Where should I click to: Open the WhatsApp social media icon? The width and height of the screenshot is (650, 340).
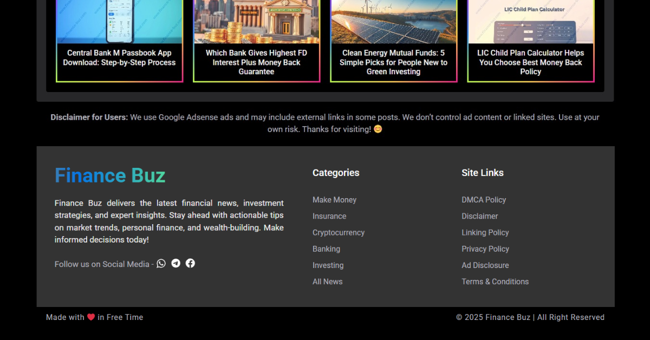point(161,264)
